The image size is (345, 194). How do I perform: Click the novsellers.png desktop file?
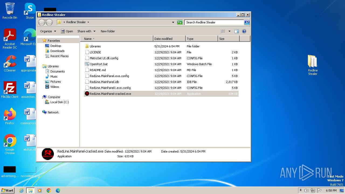[30, 172]
